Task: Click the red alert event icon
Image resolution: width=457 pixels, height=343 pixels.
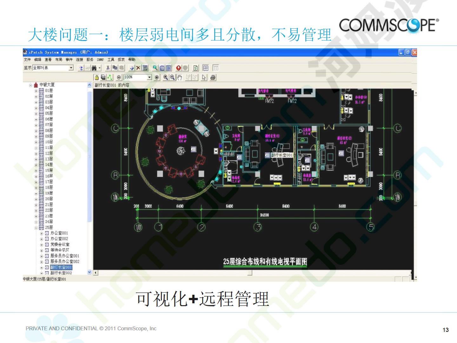Action: (x=178, y=68)
